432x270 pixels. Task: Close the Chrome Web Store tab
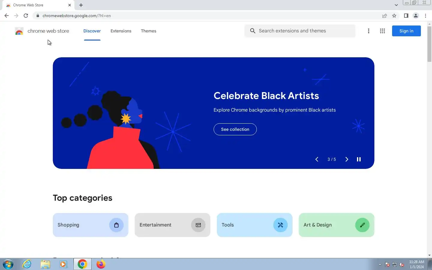[x=70, y=5]
